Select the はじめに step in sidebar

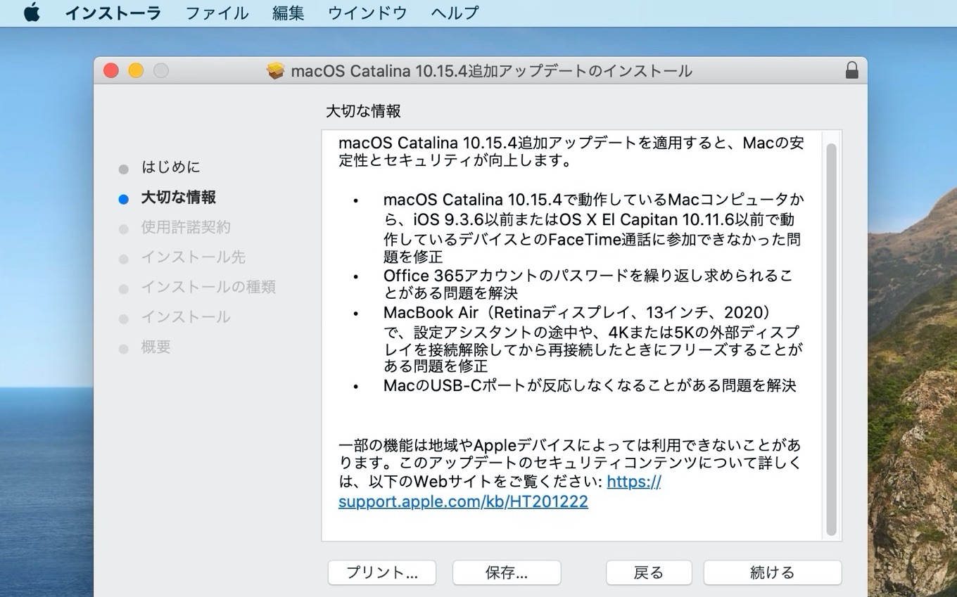(x=170, y=167)
